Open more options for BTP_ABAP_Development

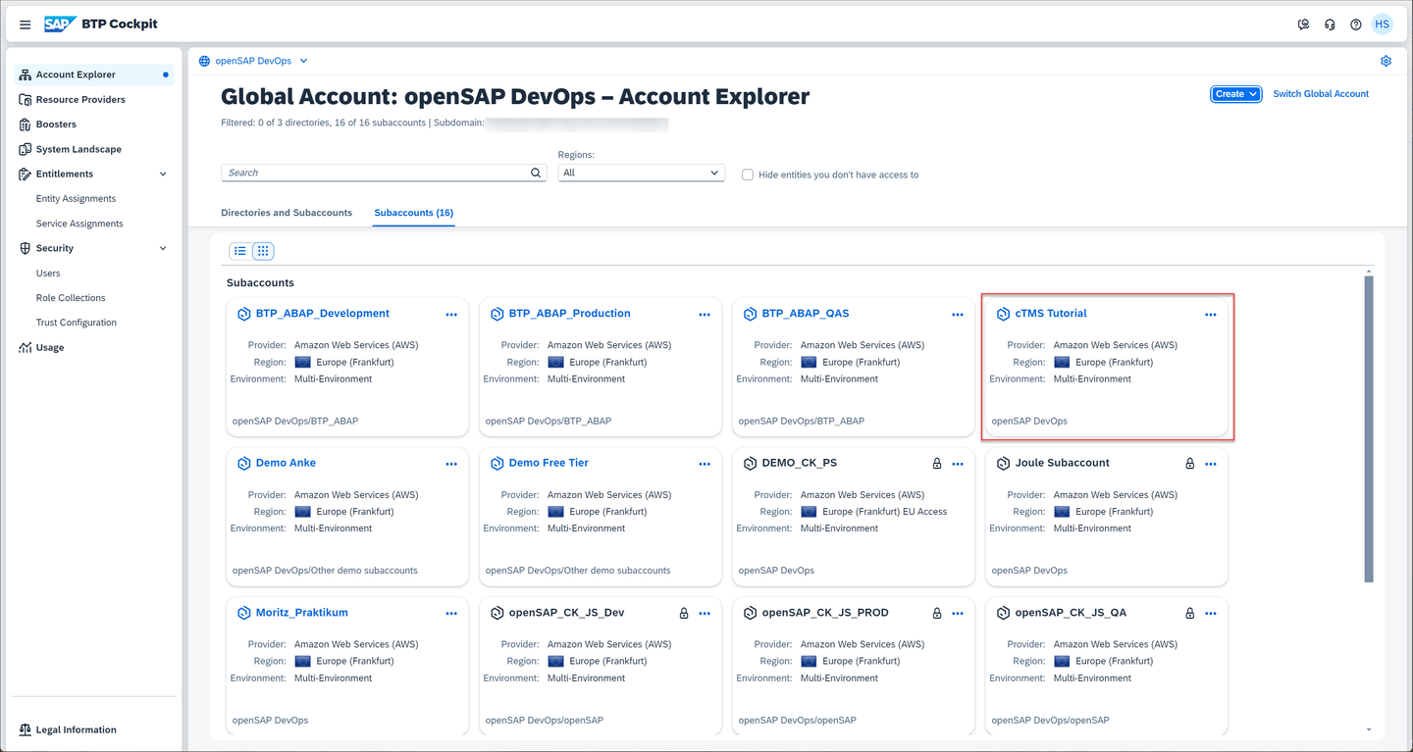point(451,315)
